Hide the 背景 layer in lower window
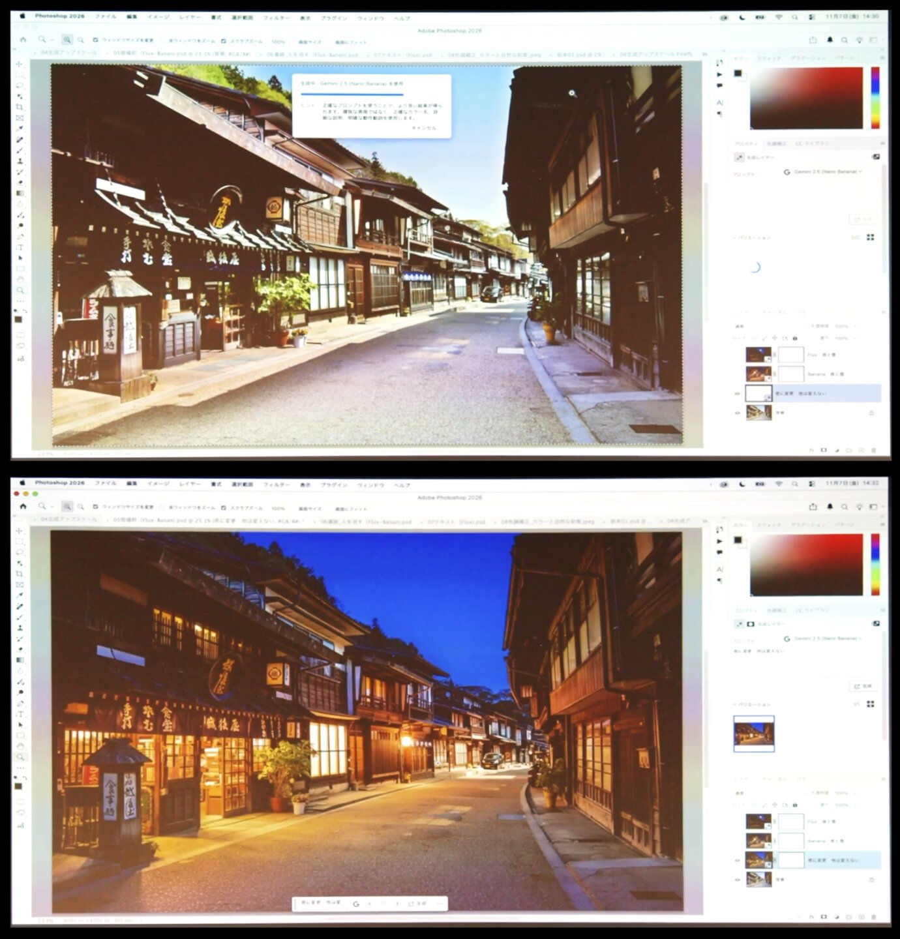This screenshot has height=939, width=900. point(737,879)
